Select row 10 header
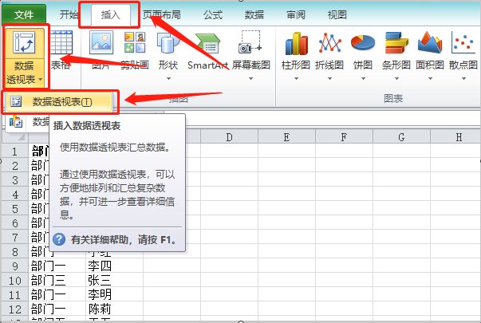This screenshot has width=481, height=323. tap(14, 280)
